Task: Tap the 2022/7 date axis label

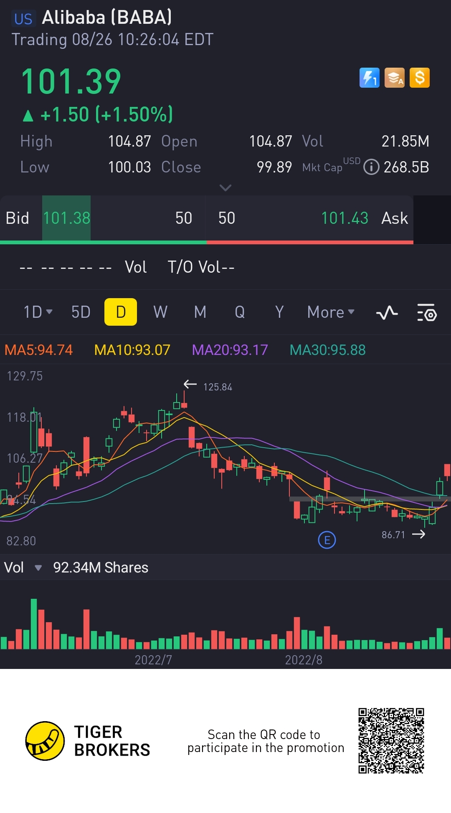Action: coord(153,660)
